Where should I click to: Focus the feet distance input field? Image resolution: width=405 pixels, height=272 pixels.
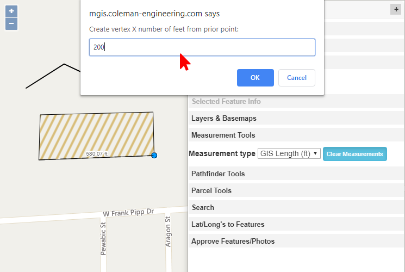coord(202,47)
